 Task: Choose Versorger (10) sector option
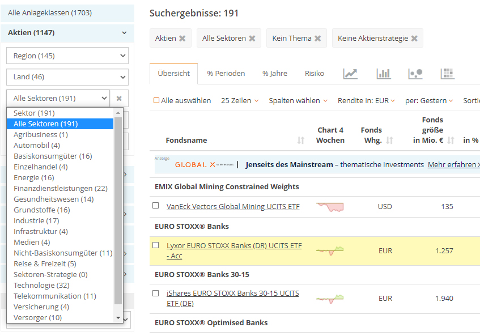(x=60, y=318)
